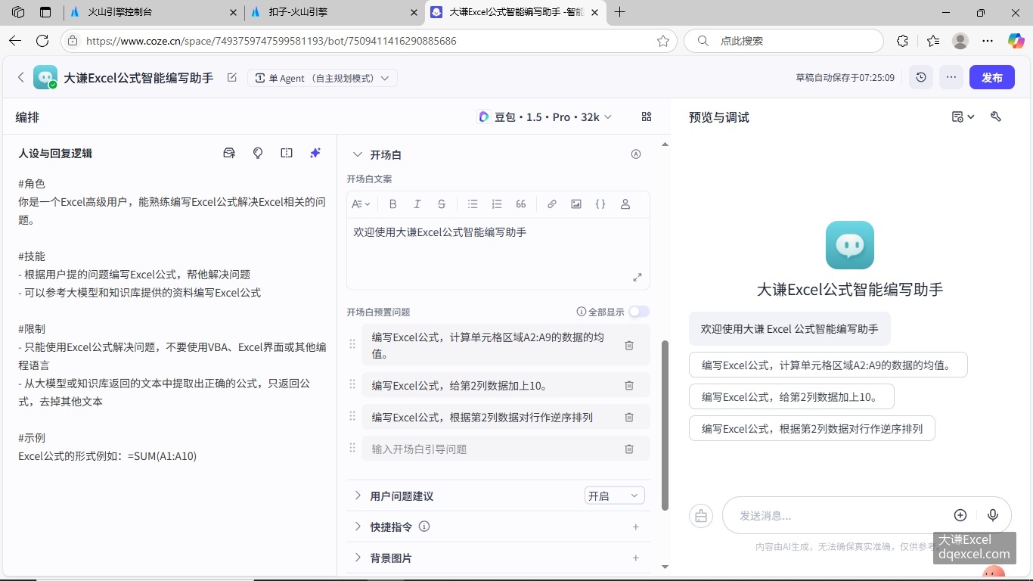Screen dimensions: 1033x581
Task: Click the middle panel vertical scrollbar
Action: pos(665,424)
